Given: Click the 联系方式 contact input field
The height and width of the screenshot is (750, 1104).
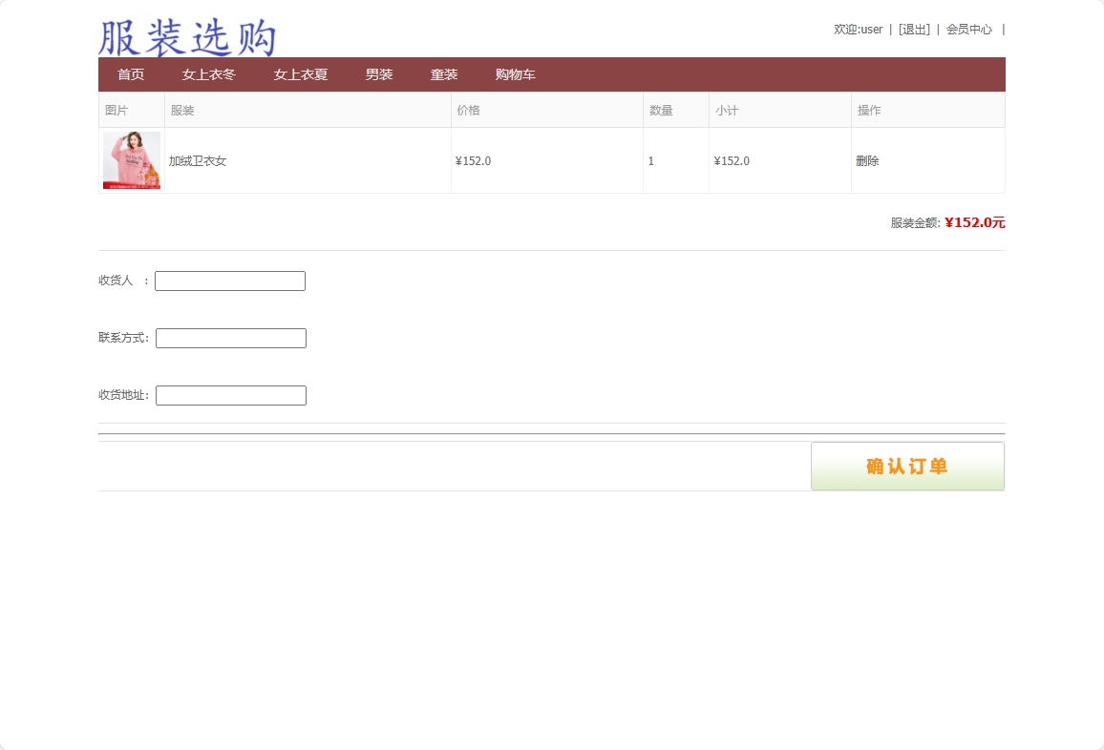Looking at the screenshot, I should (x=230, y=338).
